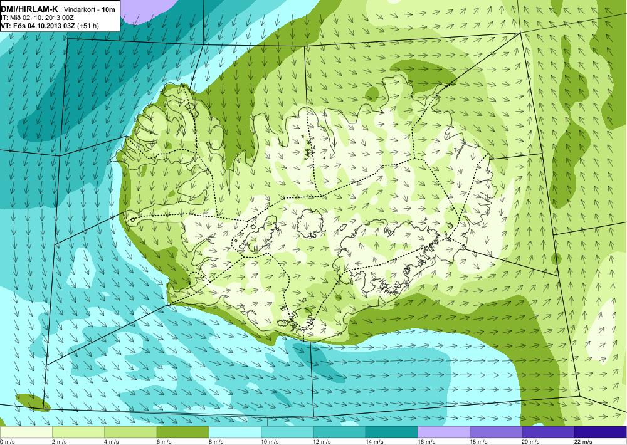
Task: Click the '0 m/s' legend label
Action: [7, 442]
